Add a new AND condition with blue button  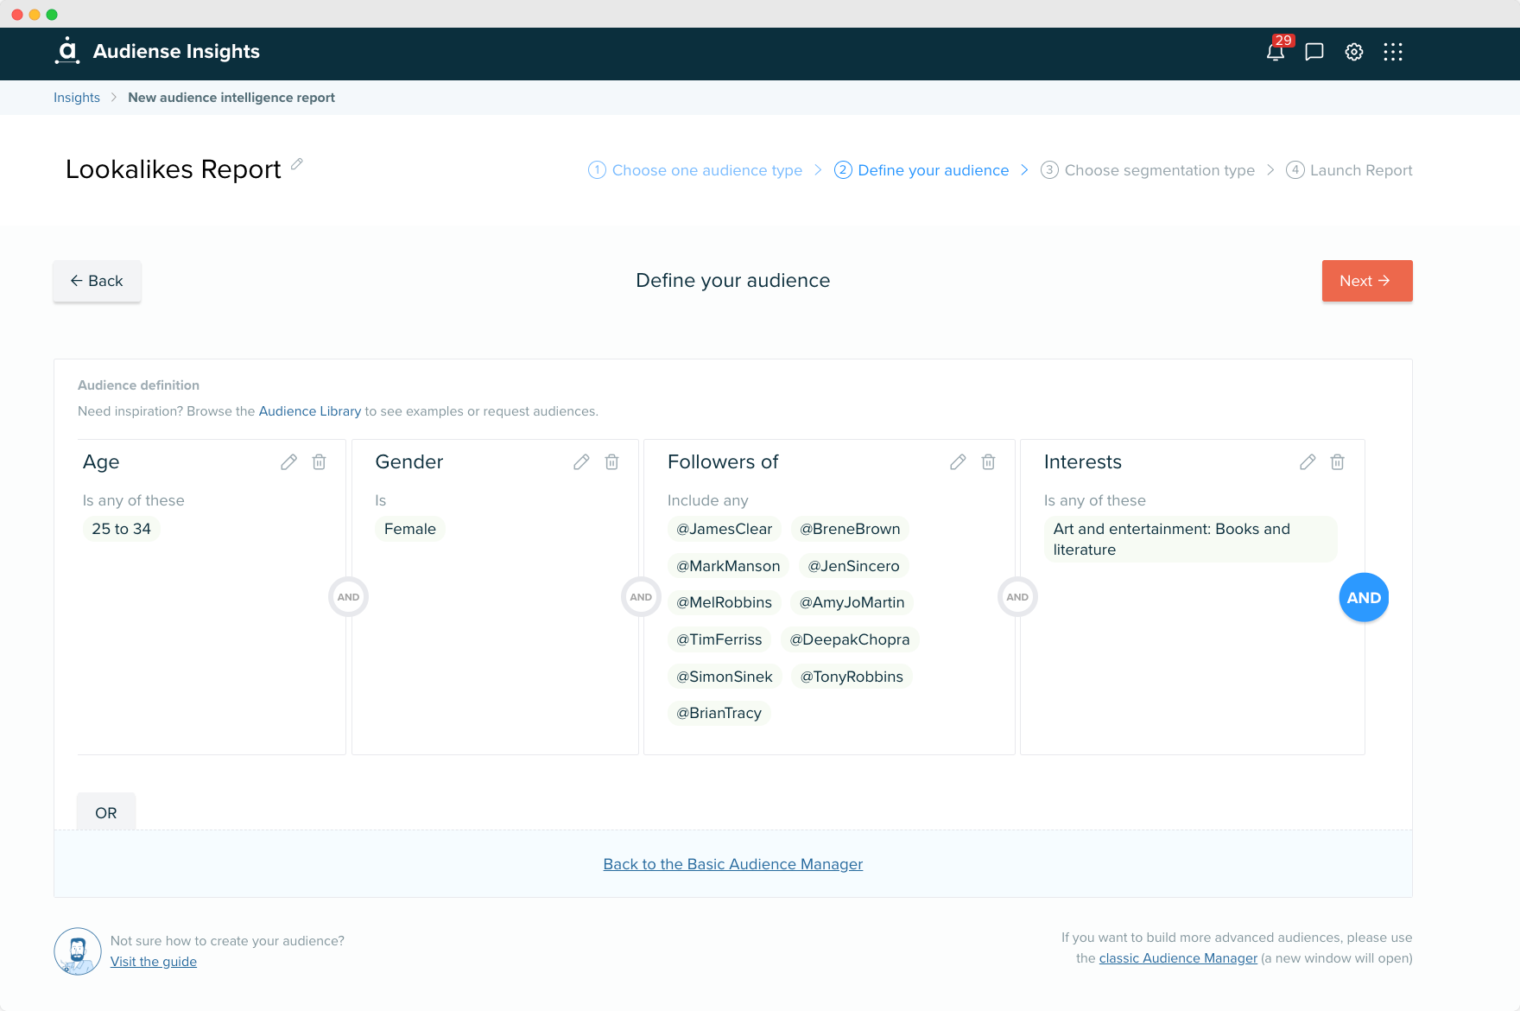[1364, 597]
